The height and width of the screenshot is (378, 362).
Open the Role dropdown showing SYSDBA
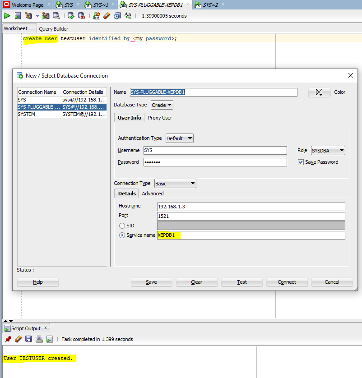(x=328, y=151)
